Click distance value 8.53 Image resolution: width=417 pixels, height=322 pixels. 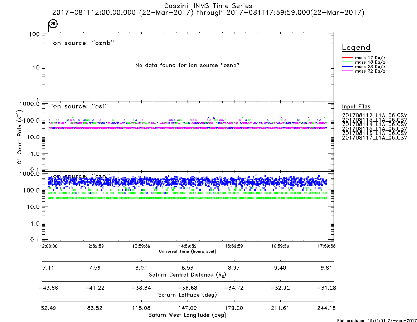click(188, 268)
